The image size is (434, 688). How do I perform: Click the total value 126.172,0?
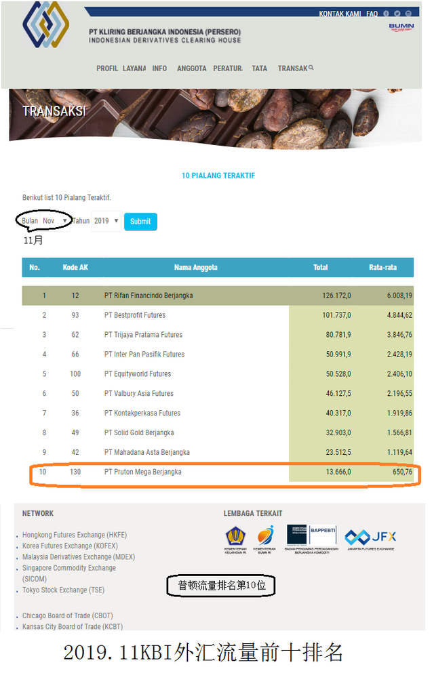[336, 296]
